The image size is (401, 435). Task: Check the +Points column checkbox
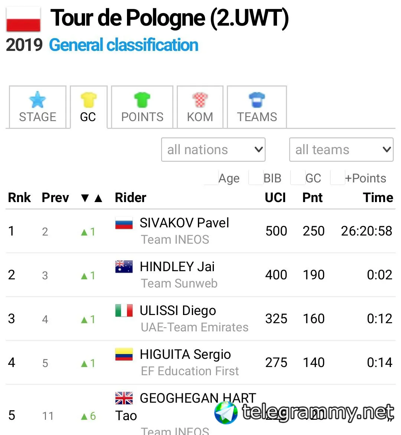click(x=338, y=178)
